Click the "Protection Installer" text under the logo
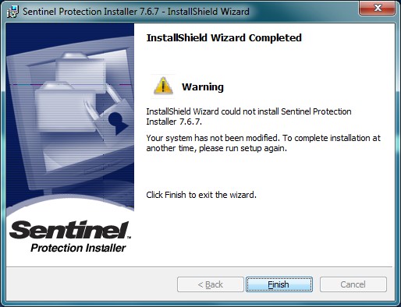The image size is (401, 307). 78,248
